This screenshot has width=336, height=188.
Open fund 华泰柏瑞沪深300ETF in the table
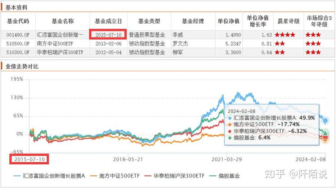click(x=60, y=52)
